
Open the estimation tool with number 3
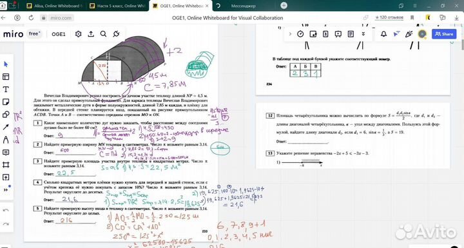click(325, 34)
